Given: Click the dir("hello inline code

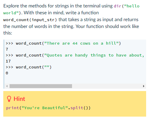Looking at the screenshot, I should (126, 6).
